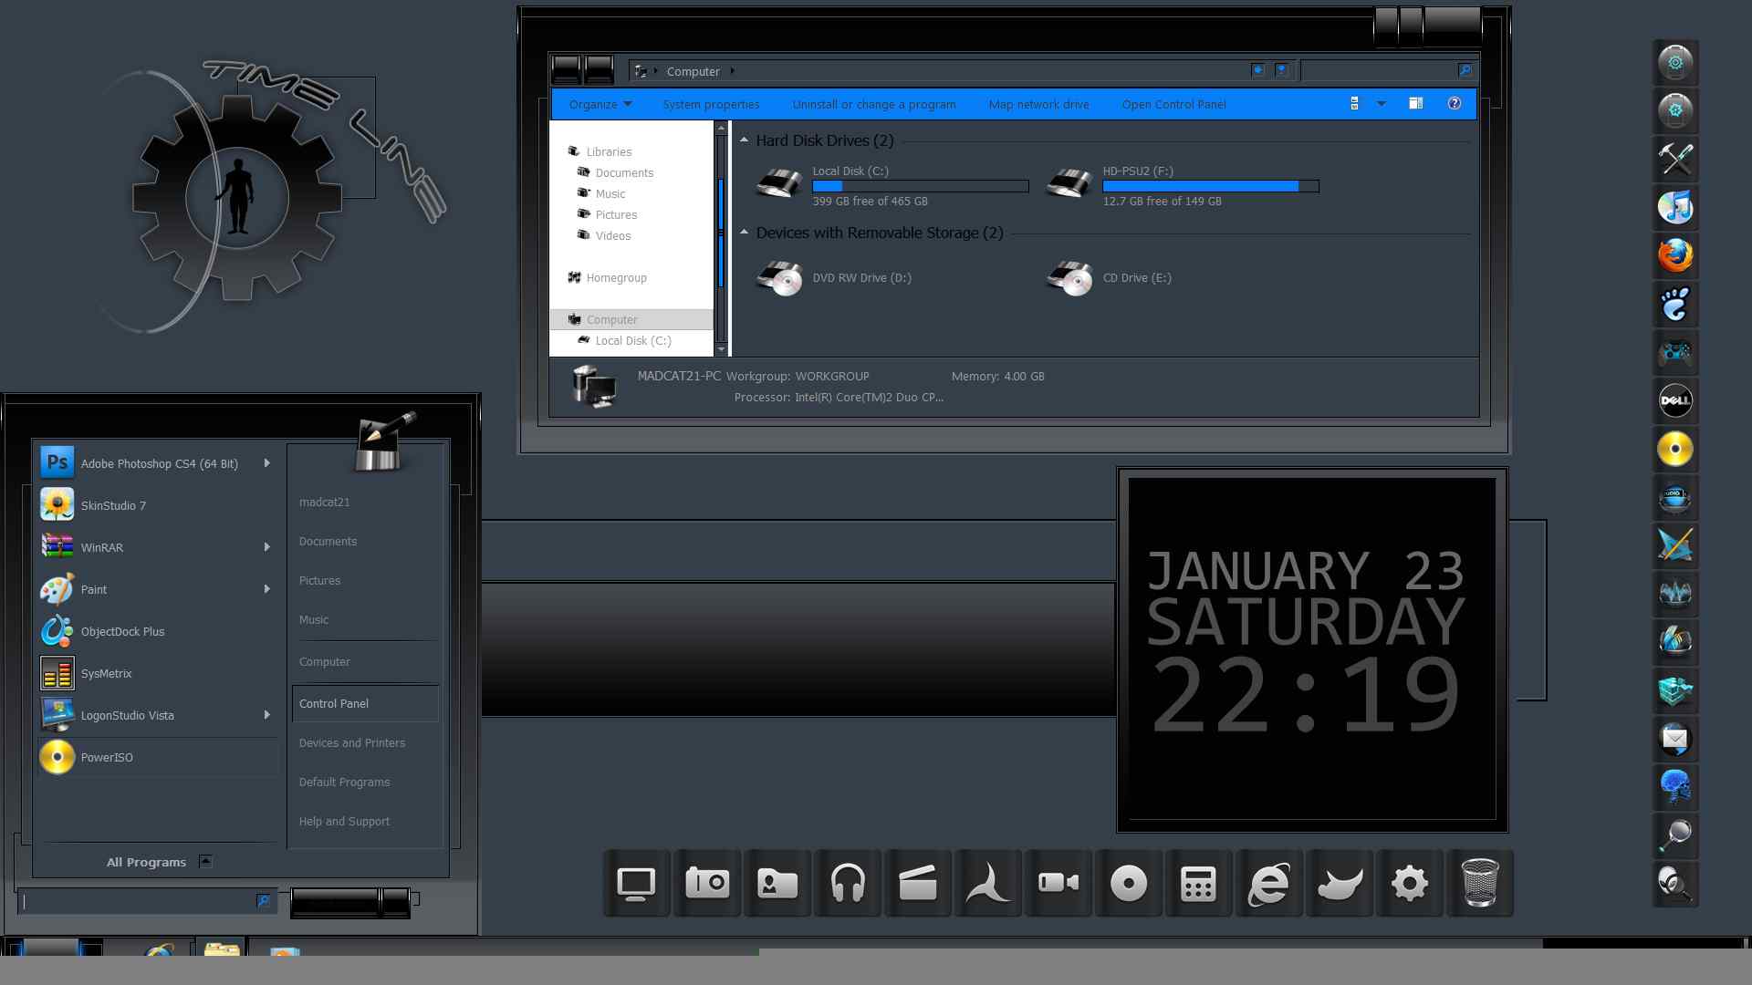Click Open Control Panel in toolbar
This screenshot has height=985, width=1752.
click(x=1173, y=104)
